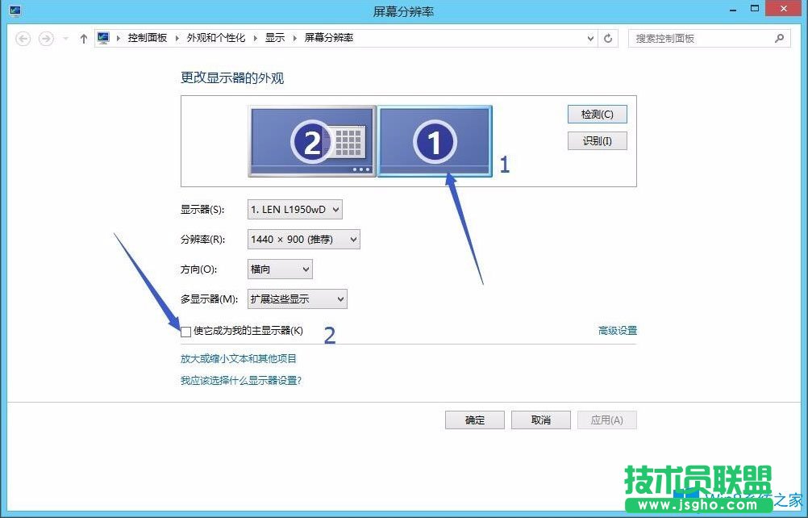Click the back navigation arrow

click(x=23, y=37)
